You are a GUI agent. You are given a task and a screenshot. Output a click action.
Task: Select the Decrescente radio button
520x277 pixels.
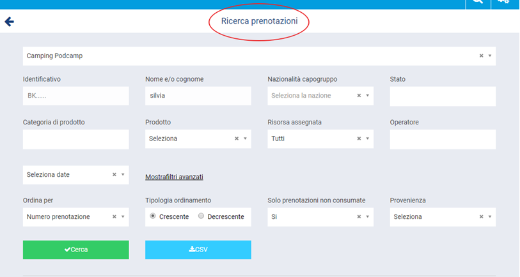click(201, 216)
